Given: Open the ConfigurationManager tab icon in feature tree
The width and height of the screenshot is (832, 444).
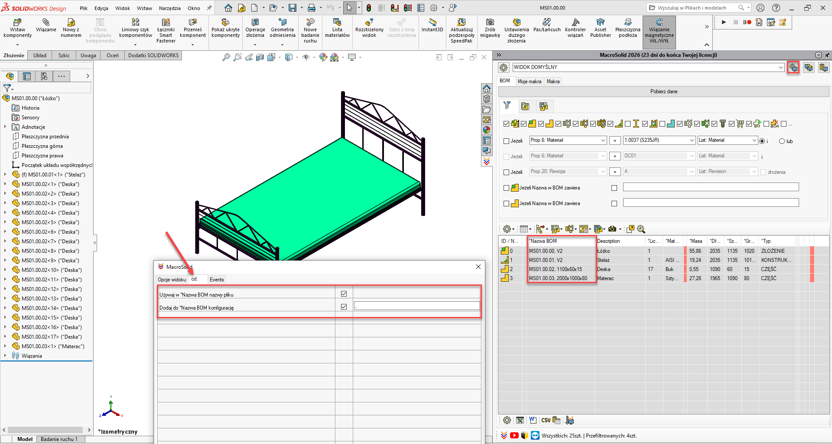Looking at the screenshot, I should pos(44,76).
